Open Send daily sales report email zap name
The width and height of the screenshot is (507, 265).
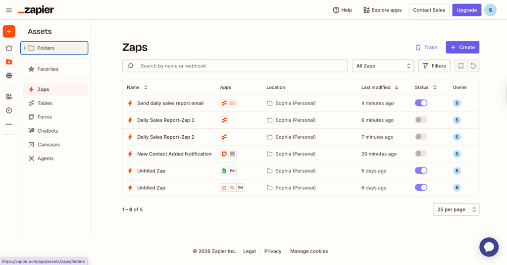coord(170,103)
